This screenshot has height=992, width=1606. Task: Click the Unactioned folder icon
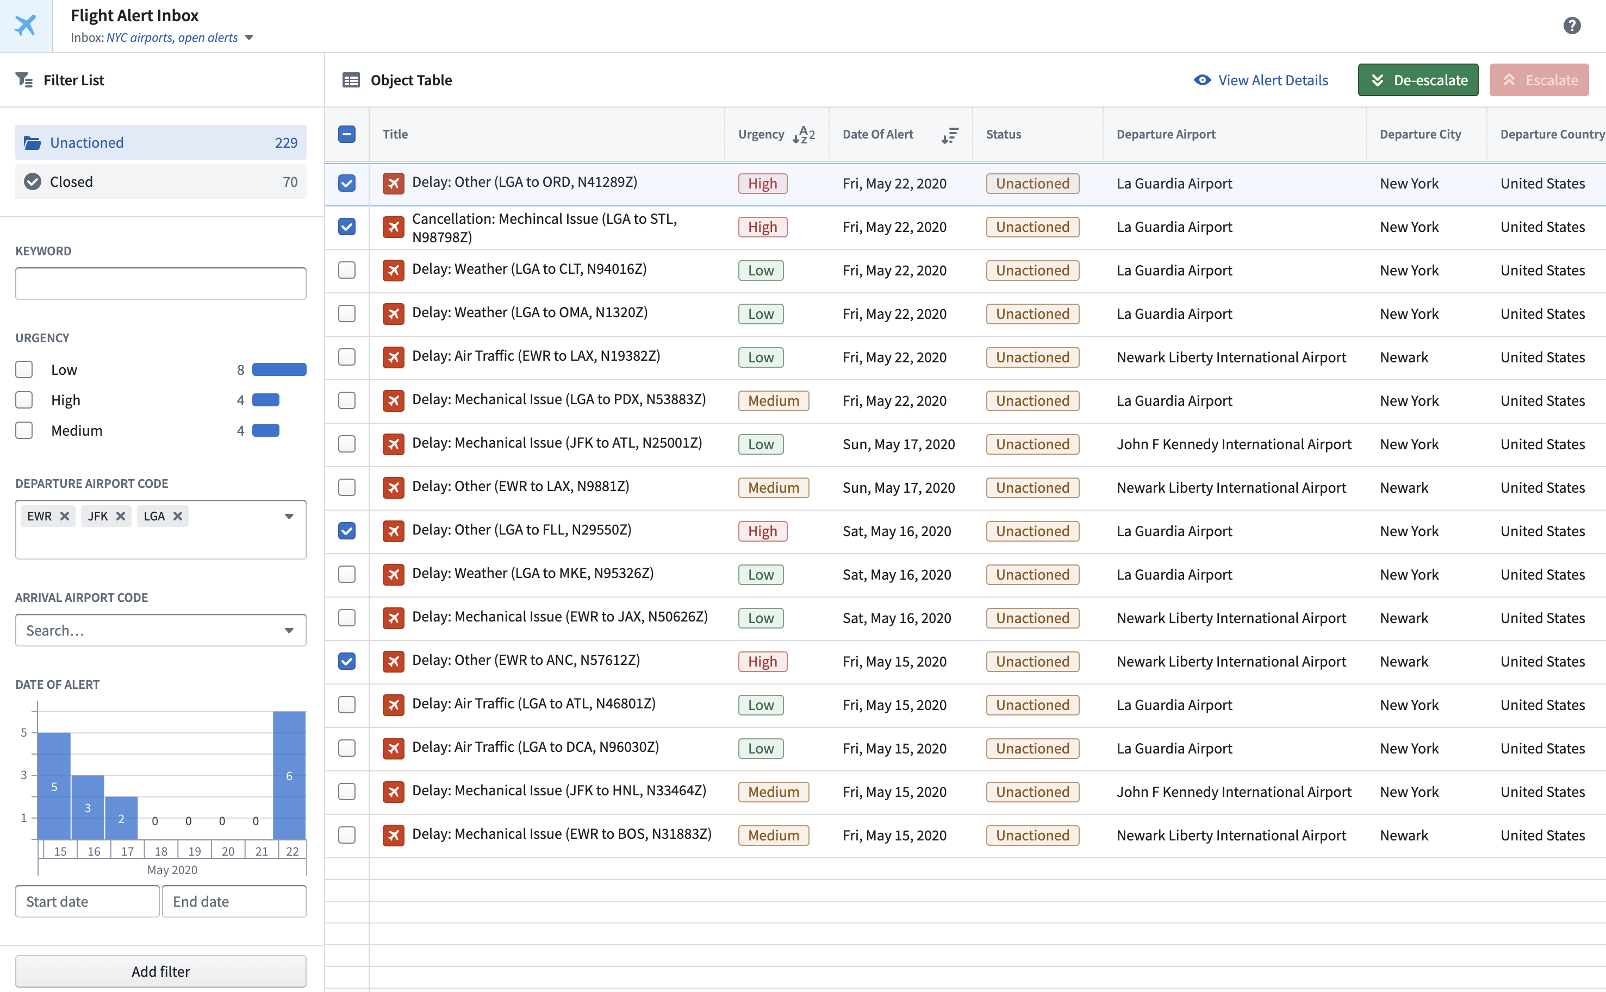coord(32,142)
